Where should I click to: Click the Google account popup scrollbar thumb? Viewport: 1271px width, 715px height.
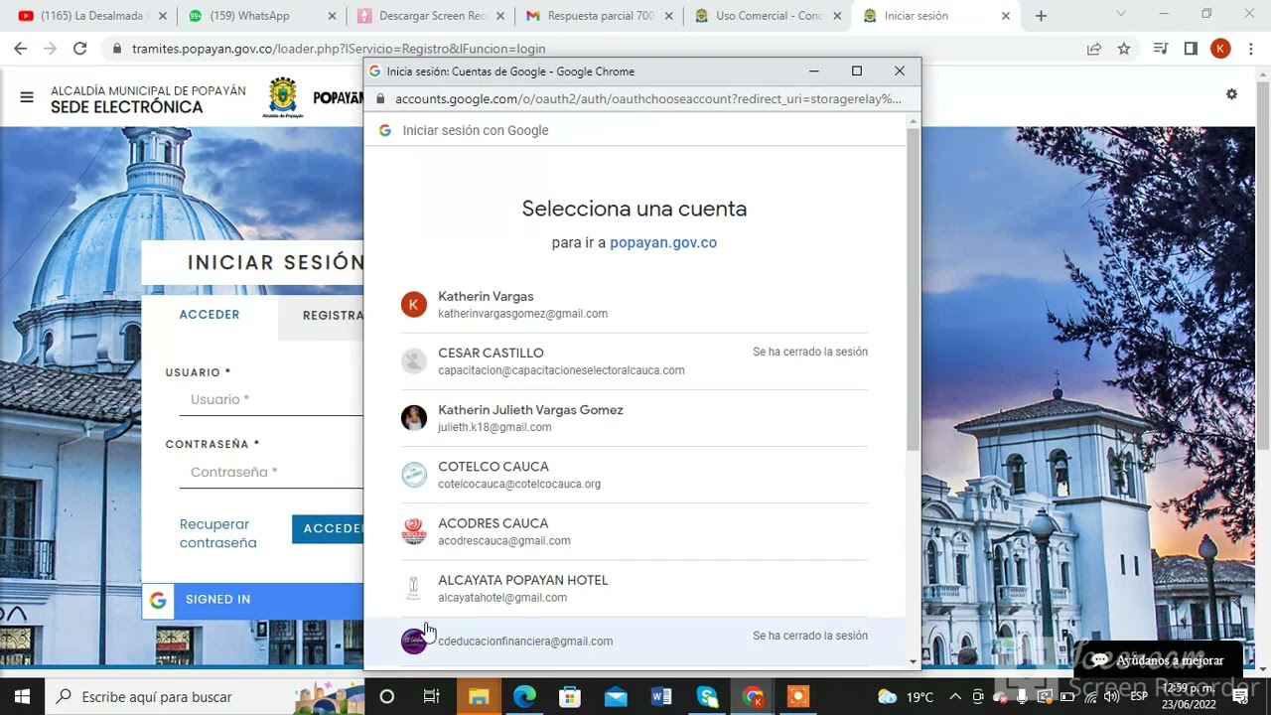[913, 288]
